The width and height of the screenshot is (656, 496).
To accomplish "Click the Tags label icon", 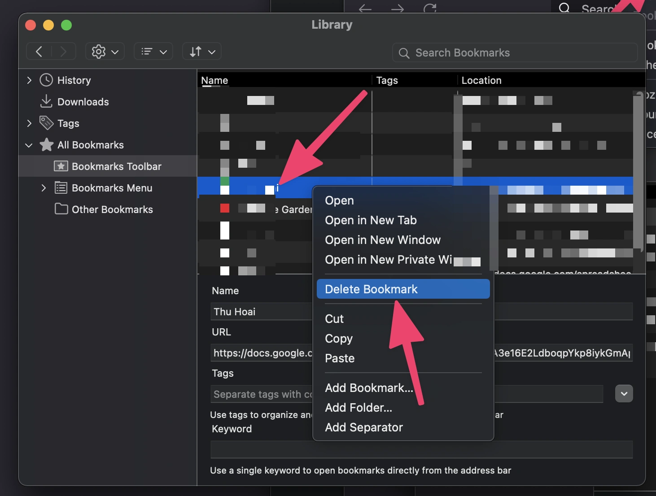I will click(46, 122).
